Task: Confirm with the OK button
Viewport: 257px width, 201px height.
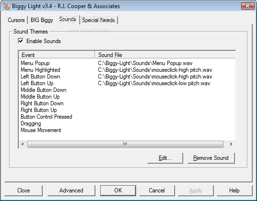Action: 118,190
